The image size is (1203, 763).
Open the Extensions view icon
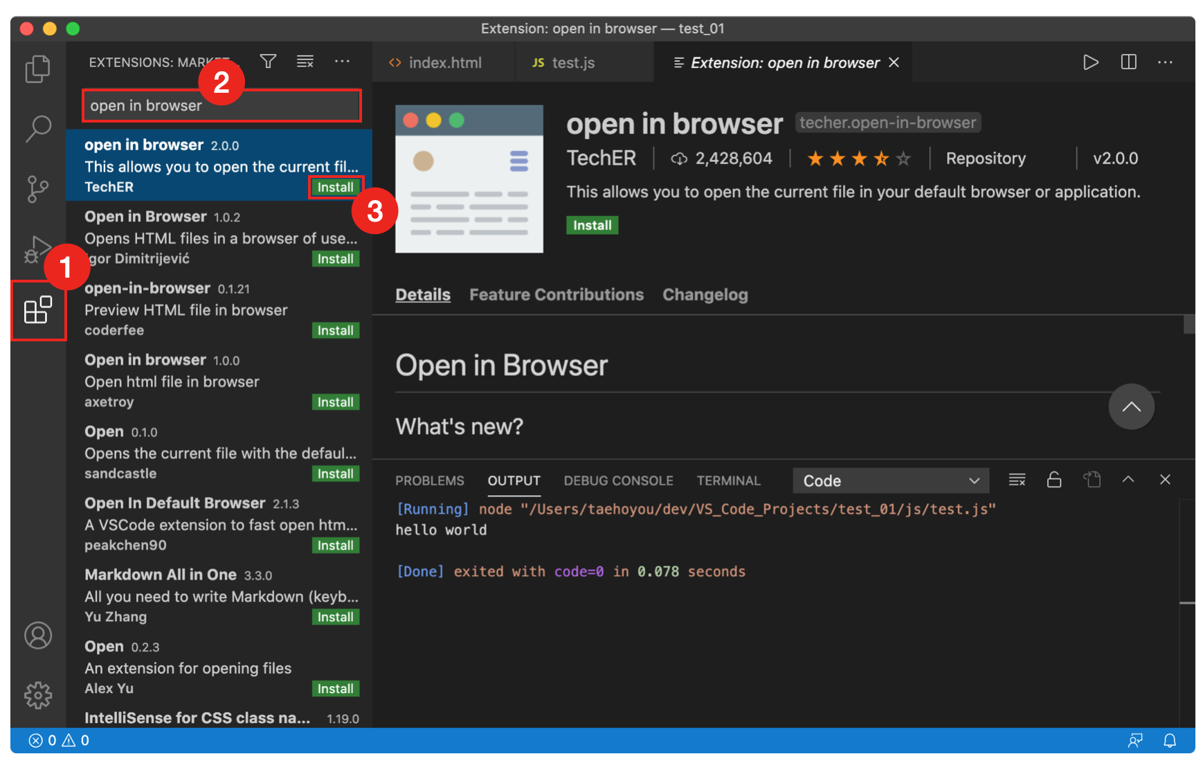point(38,309)
